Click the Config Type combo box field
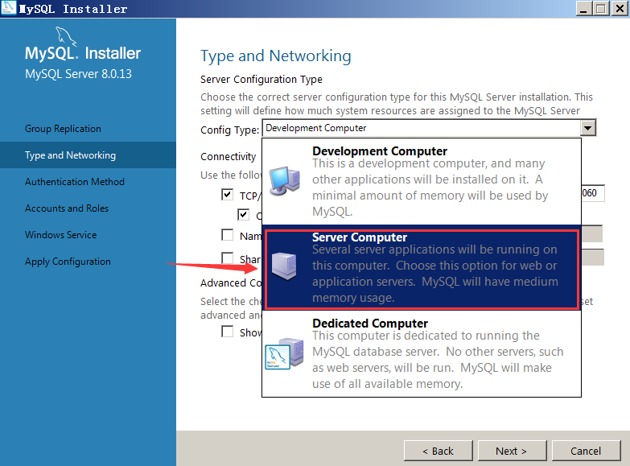 pos(429,128)
